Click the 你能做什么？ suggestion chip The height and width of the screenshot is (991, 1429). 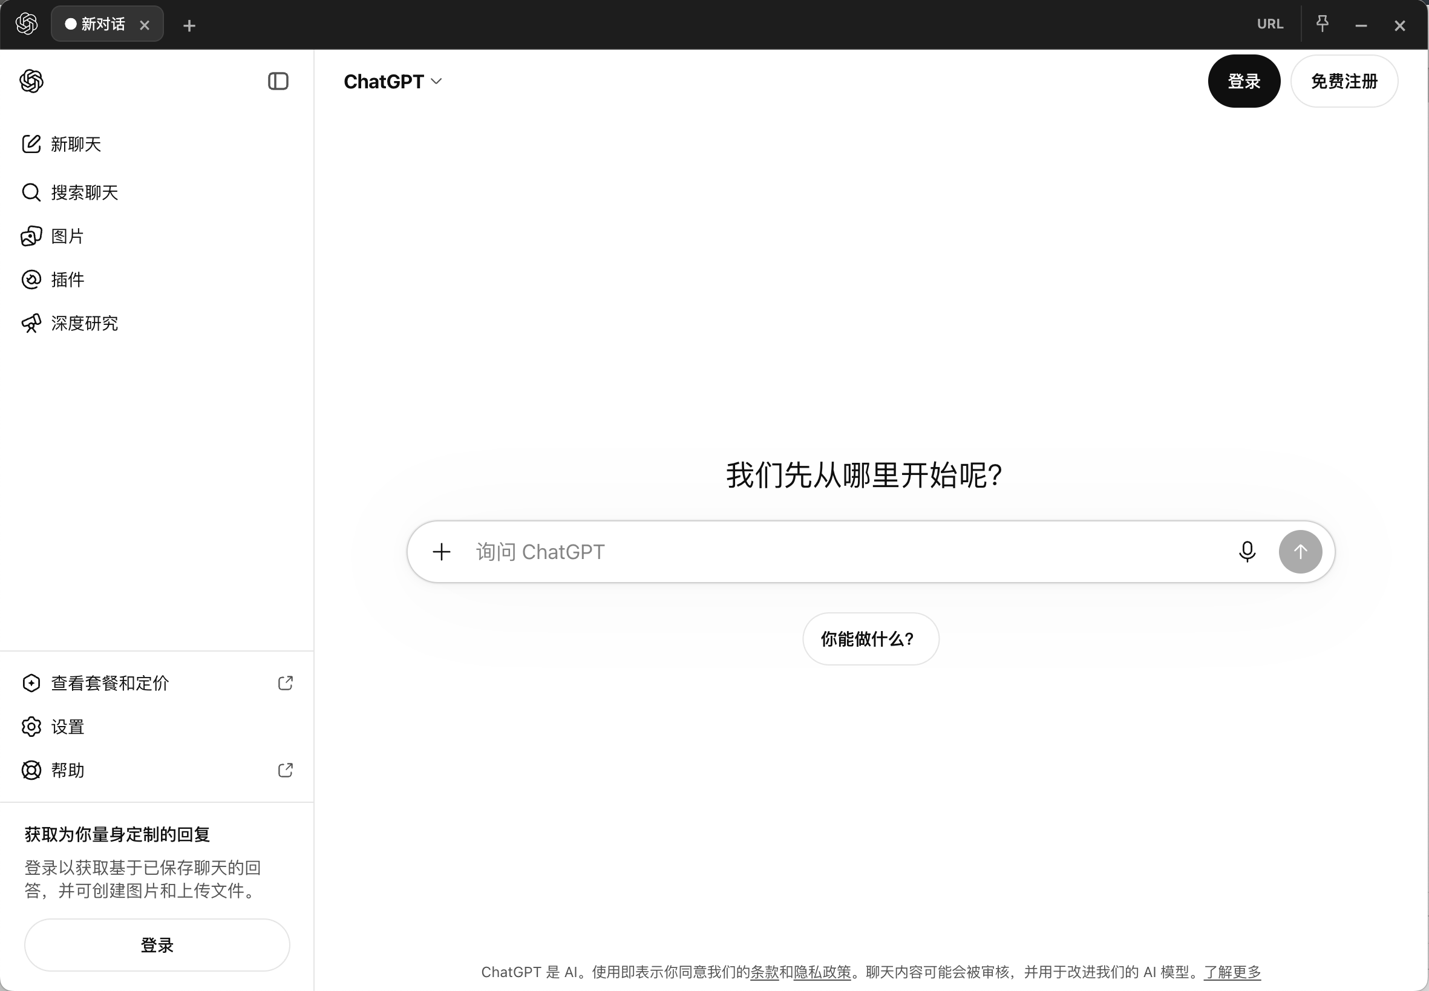point(871,639)
